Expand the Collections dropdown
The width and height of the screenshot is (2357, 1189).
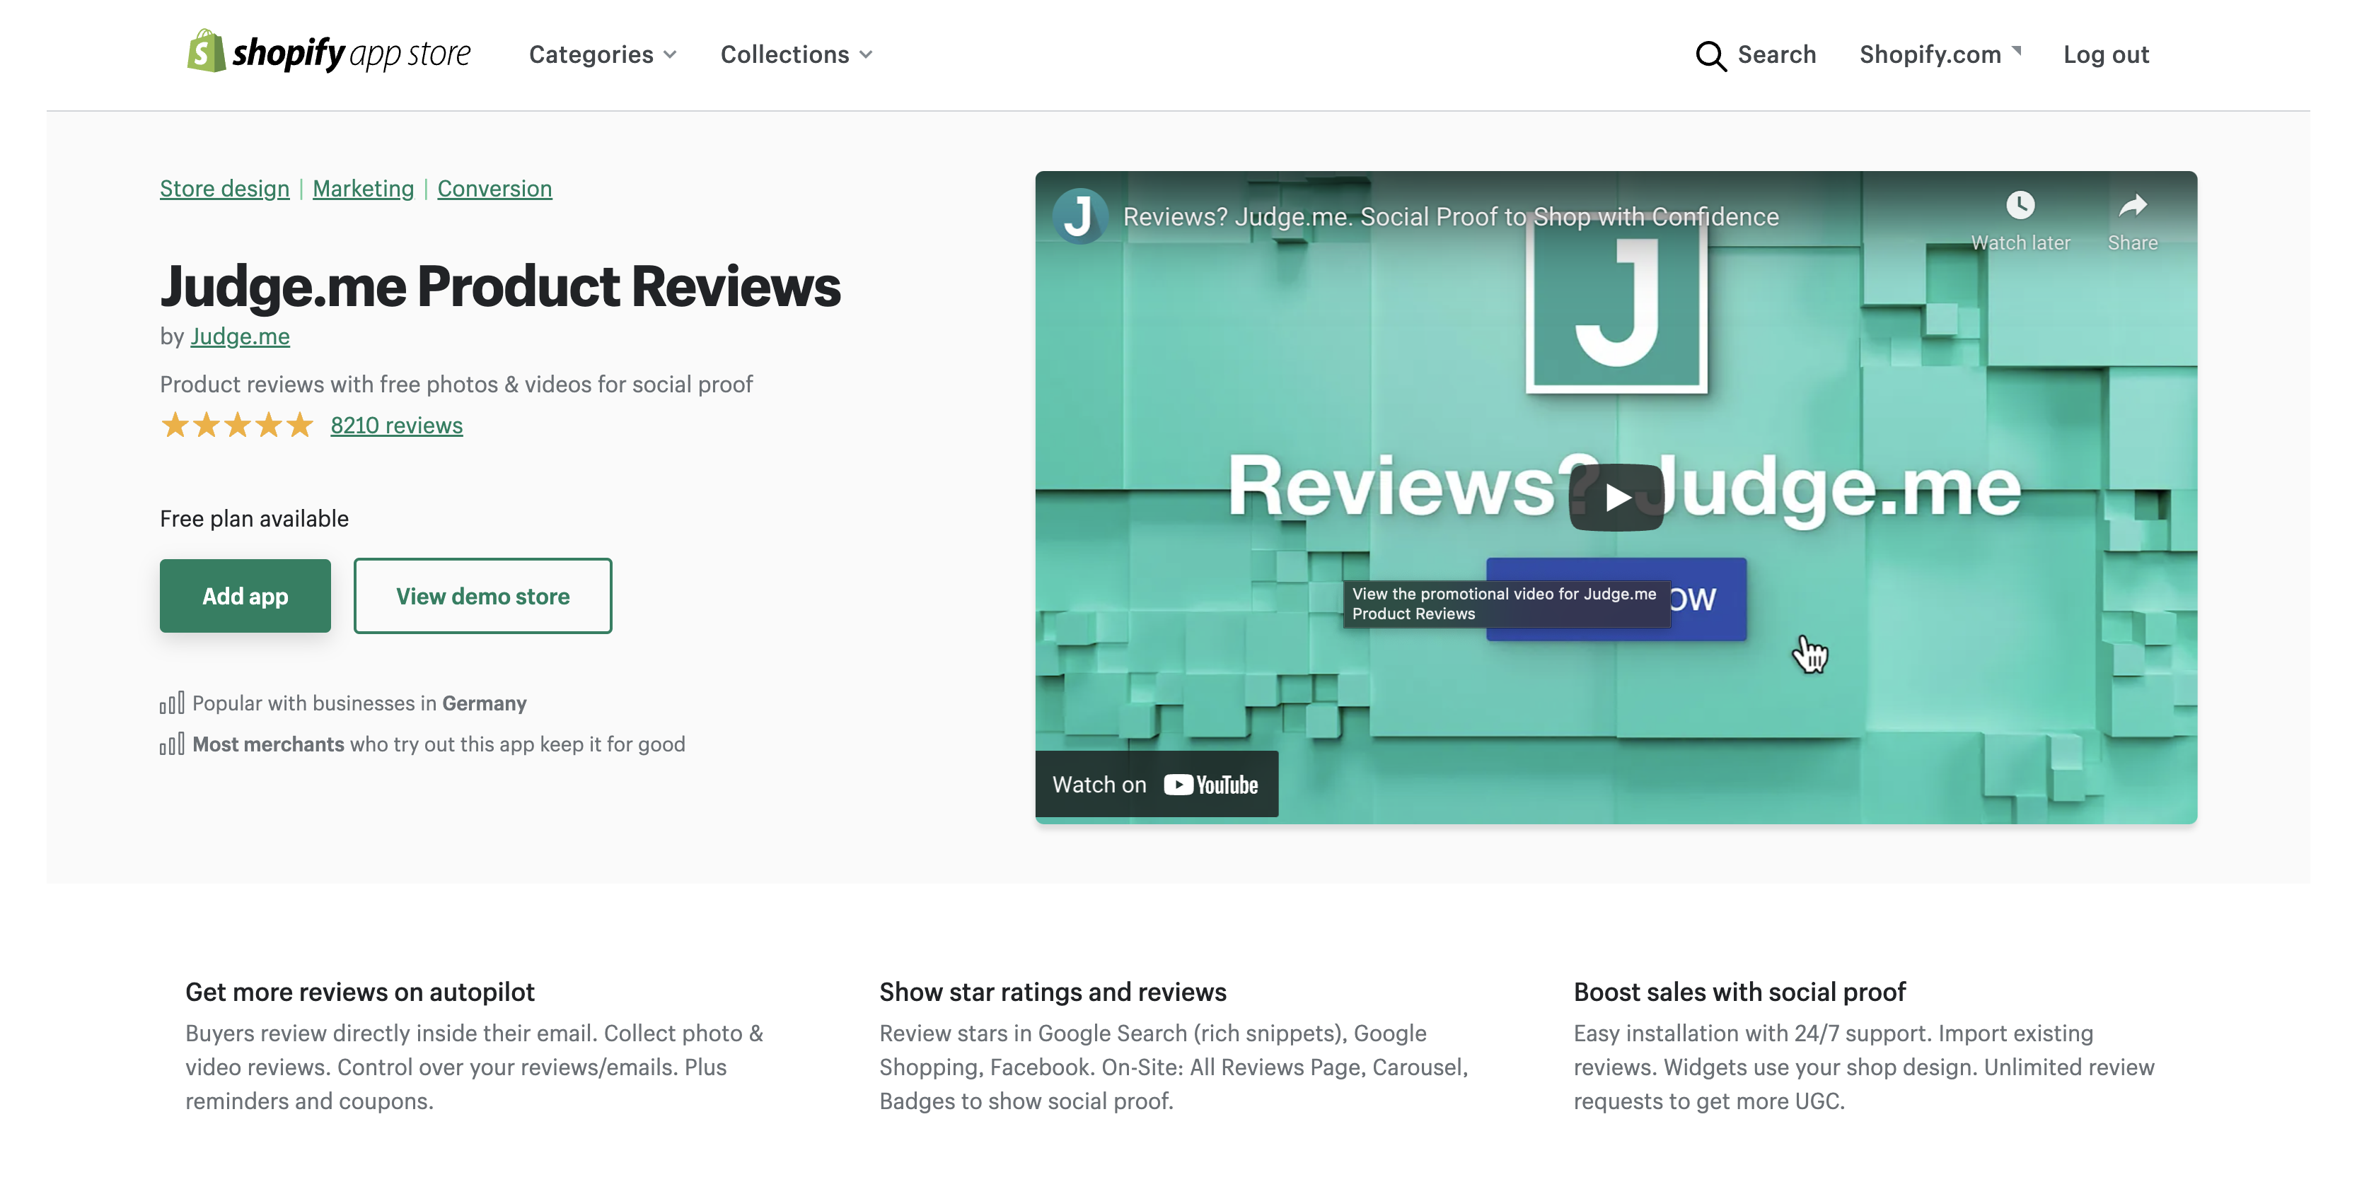tap(796, 55)
